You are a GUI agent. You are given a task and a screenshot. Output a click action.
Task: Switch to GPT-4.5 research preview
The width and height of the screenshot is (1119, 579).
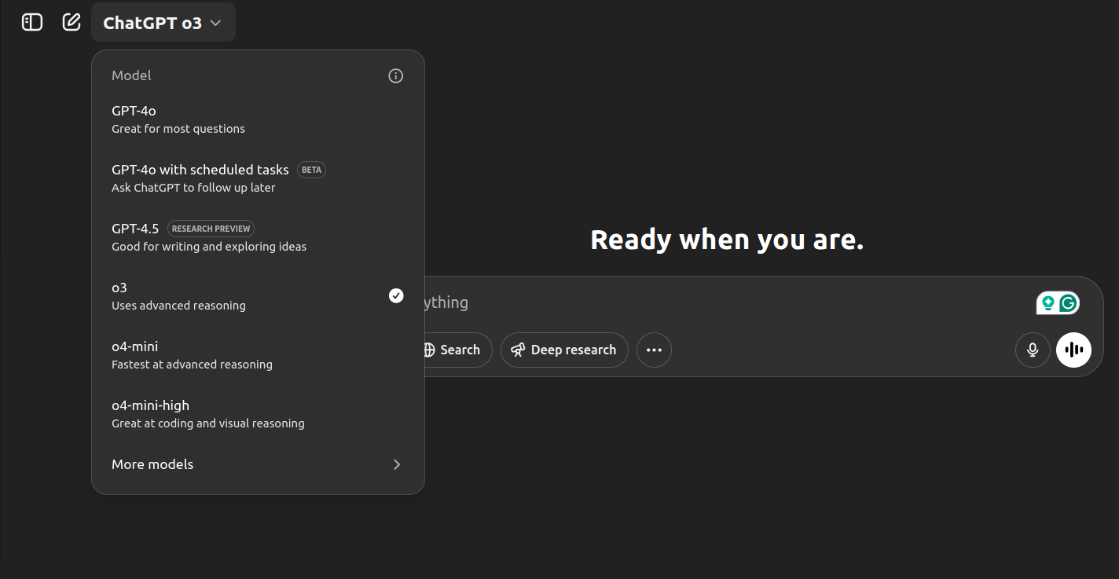[x=258, y=237]
